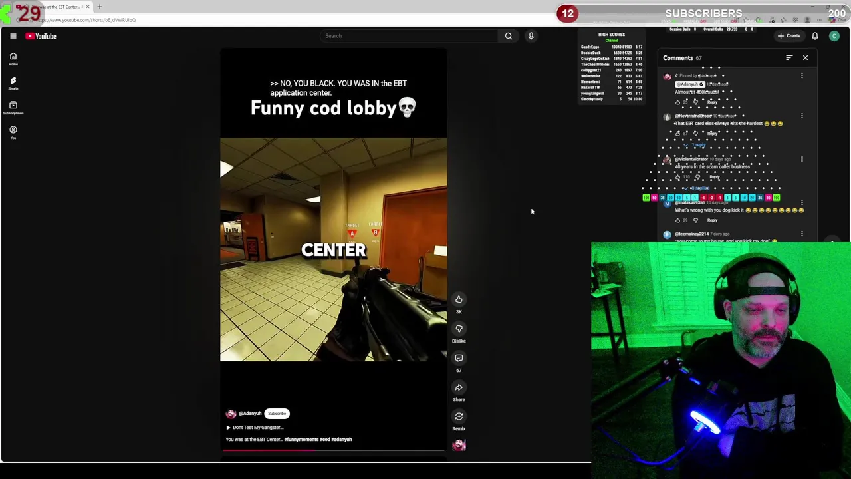Like the Almost at 400k subs comment

tap(677, 102)
